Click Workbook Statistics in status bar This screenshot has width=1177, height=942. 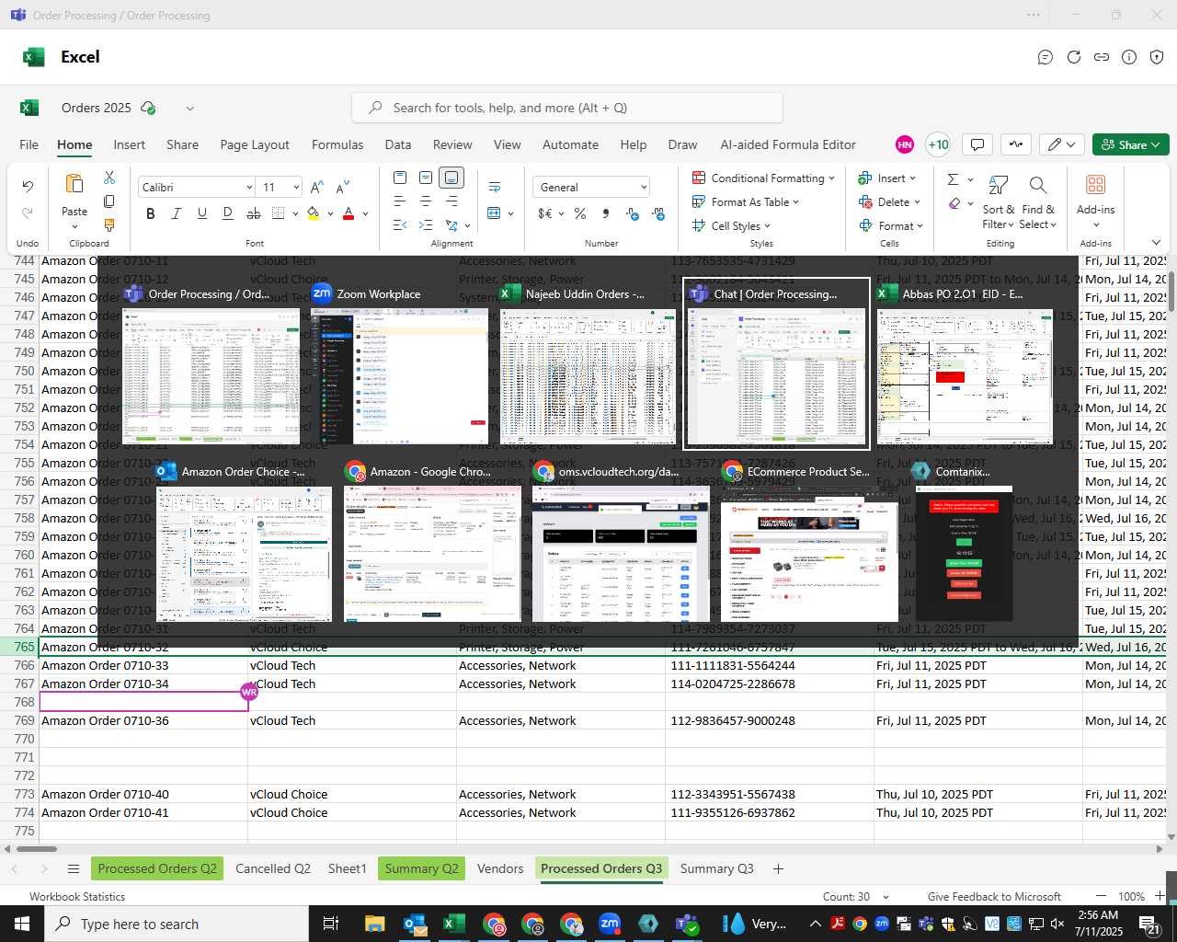tap(77, 897)
